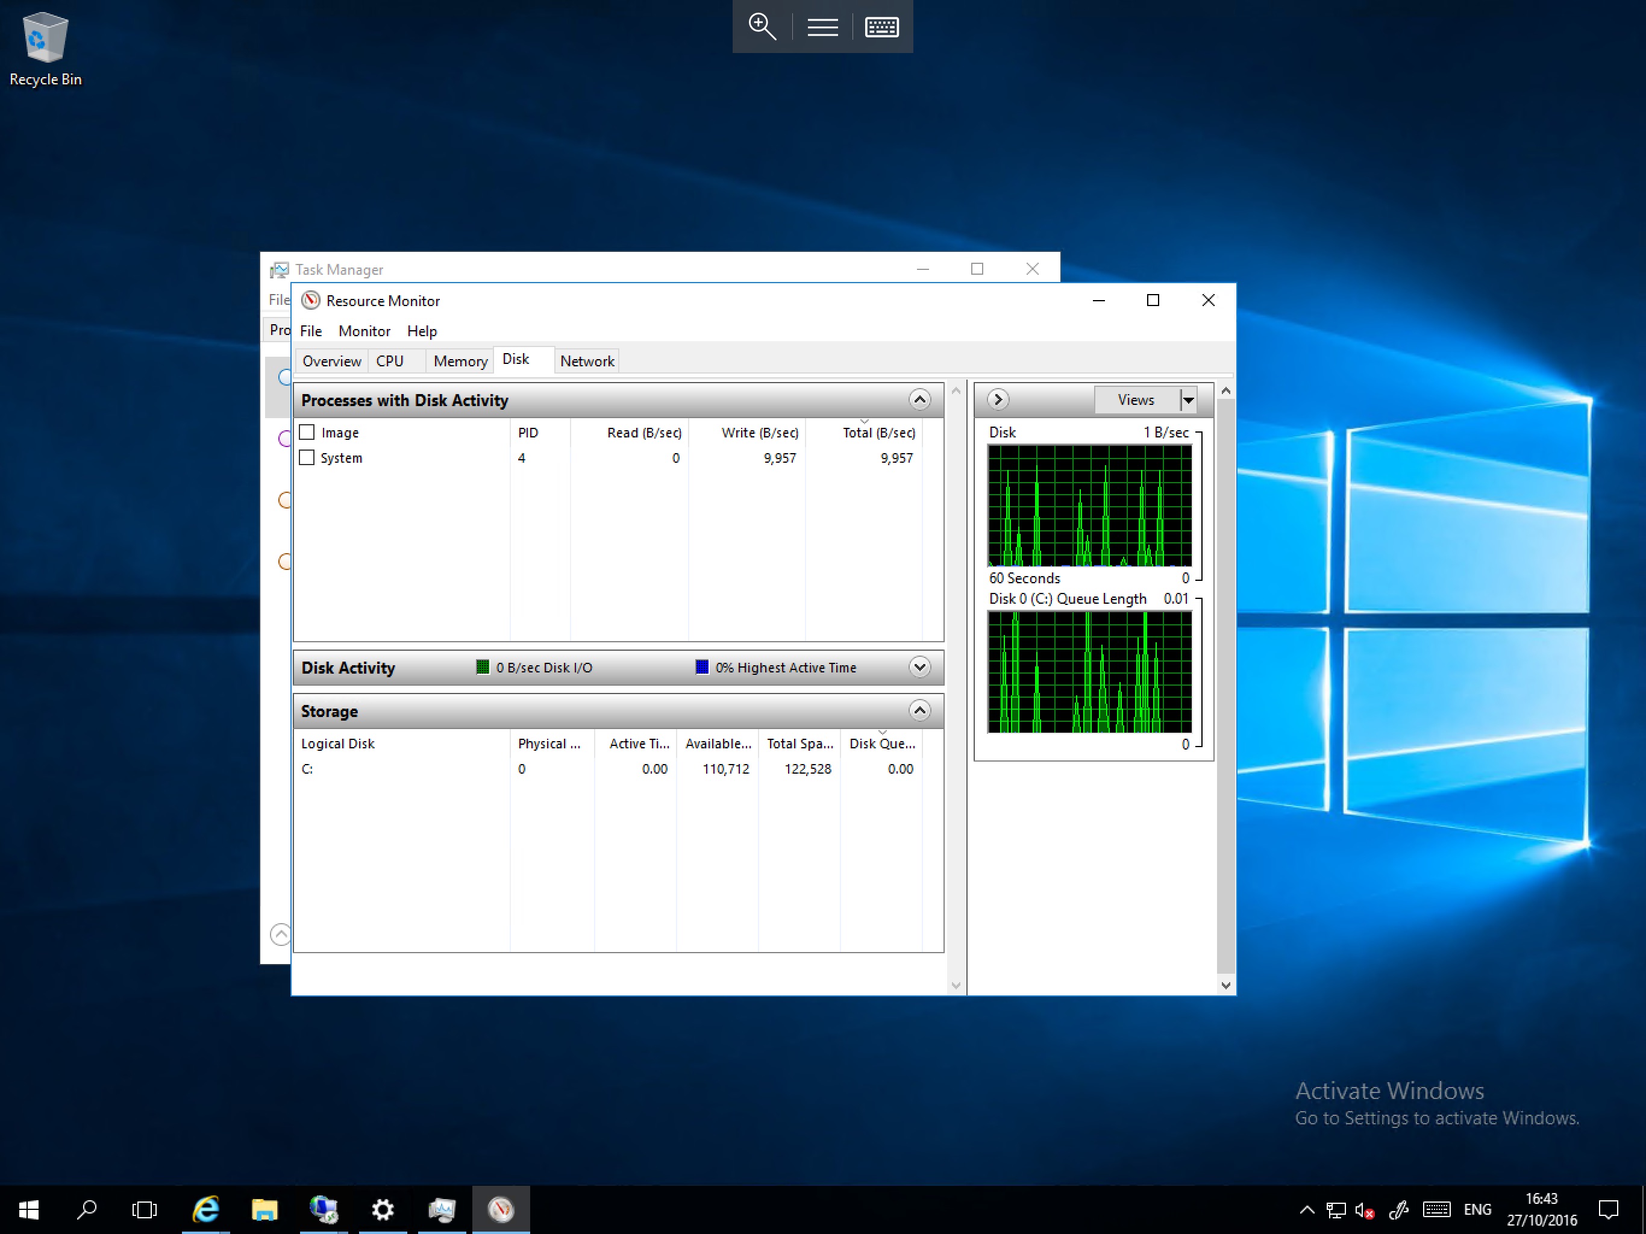The height and width of the screenshot is (1234, 1646).
Task: Click the Windows Start button
Action: [28, 1209]
